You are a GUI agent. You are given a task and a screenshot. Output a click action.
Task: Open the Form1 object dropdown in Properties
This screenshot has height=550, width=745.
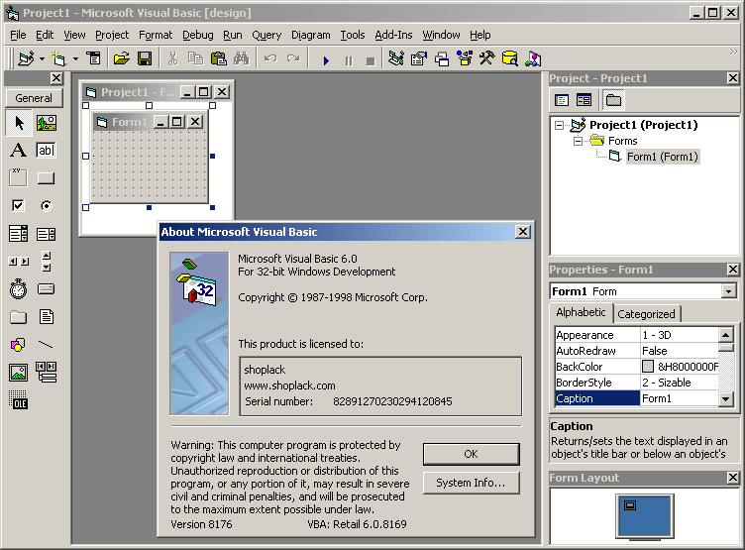(x=728, y=291)
